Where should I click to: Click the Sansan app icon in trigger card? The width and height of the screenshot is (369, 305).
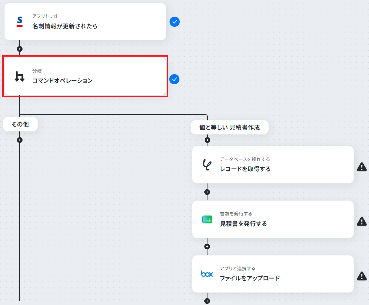coord(20,22)
